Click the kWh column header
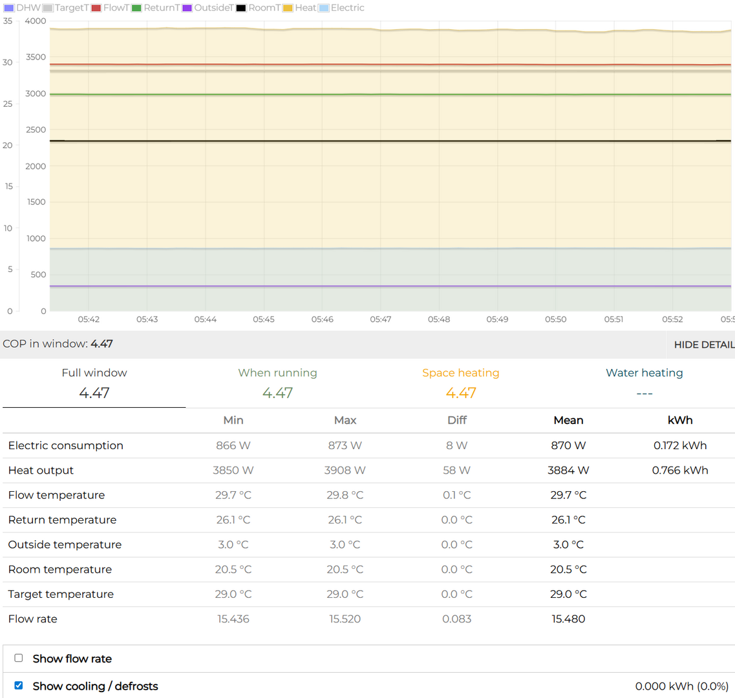The image size is (735, 698). pyautogui.click(x=680, y=420)
